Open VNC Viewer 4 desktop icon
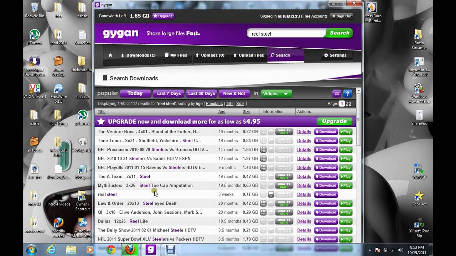The width and height of the screenshot is (456, 256). 35,91
